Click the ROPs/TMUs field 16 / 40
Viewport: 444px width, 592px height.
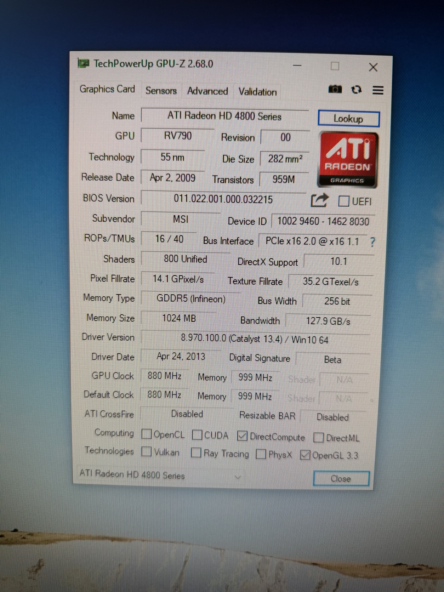tap(169, 239)
